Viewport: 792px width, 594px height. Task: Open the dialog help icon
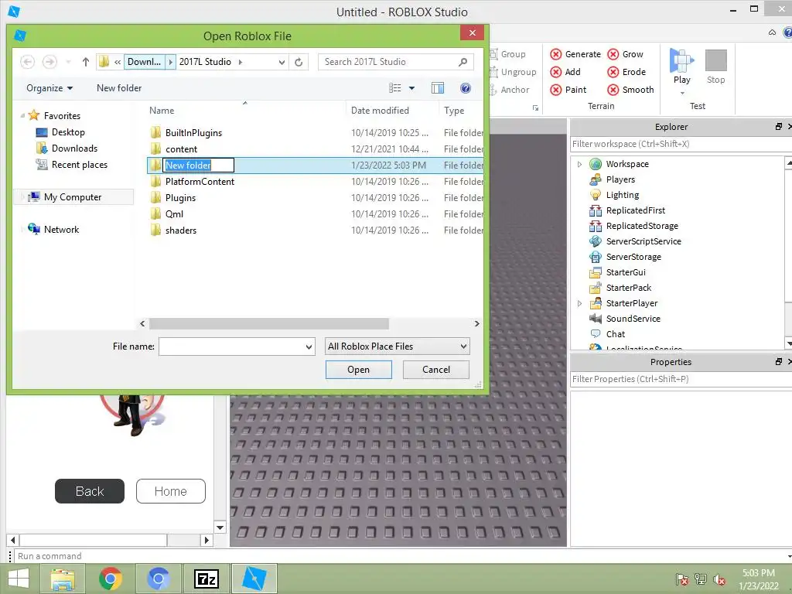[465, 88]
